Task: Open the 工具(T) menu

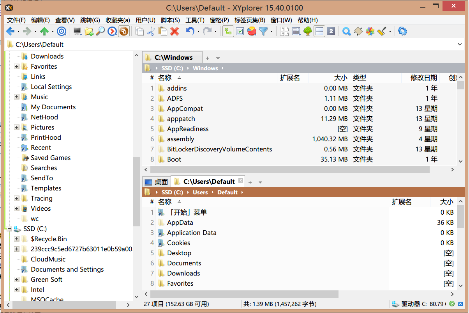Action: tap(195, 20)
